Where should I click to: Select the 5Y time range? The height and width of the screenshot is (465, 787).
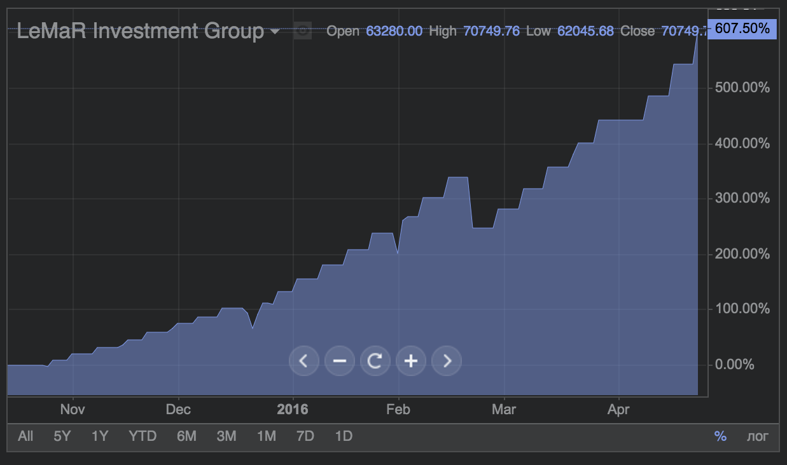click(x=62, y=436)
